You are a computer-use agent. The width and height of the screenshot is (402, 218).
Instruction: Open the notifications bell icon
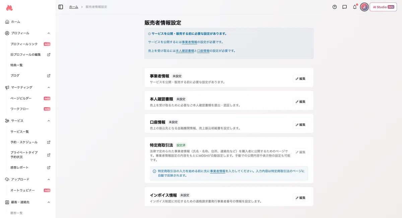[354, 7]
